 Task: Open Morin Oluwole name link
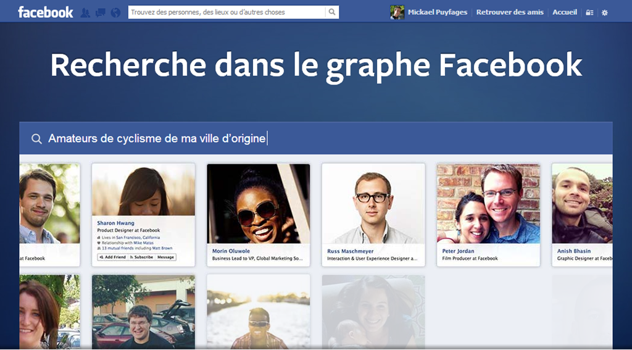[231, 251]
